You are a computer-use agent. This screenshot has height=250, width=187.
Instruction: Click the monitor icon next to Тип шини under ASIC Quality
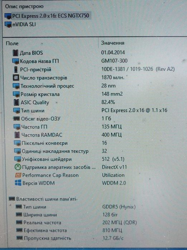[x=16, y=110]
